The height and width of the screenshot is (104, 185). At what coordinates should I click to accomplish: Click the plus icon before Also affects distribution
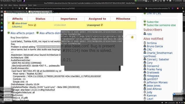click(x=37, y=33)
